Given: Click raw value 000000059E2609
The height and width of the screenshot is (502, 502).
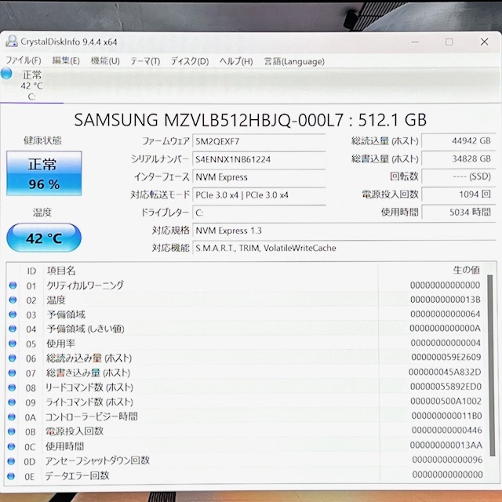Looking at the screenshot, I should [x=446, y=358].
